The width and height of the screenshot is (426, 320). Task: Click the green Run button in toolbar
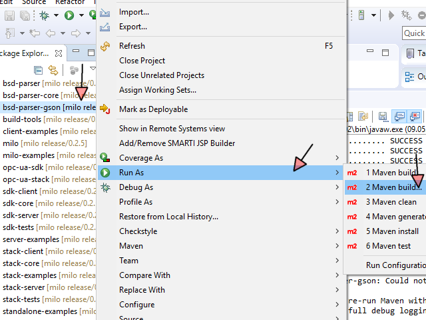[x=69, y=15]
